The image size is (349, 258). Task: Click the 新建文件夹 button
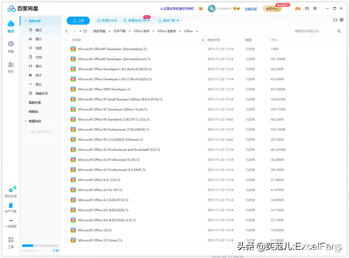tap(107, 21)
